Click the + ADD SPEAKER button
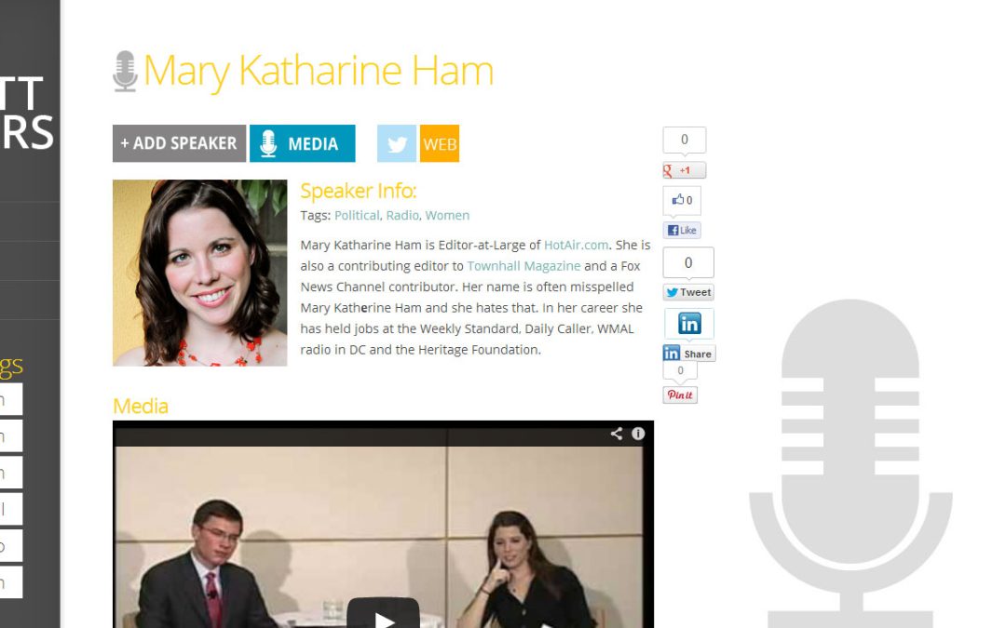The image size is (1006, 628). pyautogui.click(x=179, y=143)
